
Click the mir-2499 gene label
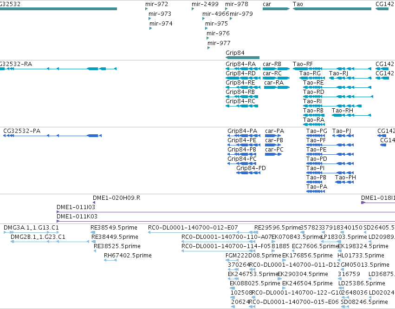[x=205, y=4]
